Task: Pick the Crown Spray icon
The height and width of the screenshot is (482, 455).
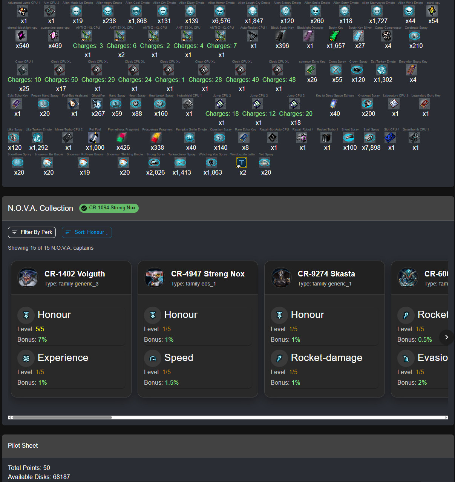Action: tap(357, 70)
